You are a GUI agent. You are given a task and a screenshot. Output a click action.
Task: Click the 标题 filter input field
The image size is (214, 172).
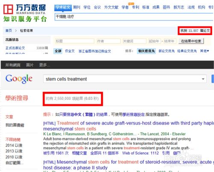(74, 41)
